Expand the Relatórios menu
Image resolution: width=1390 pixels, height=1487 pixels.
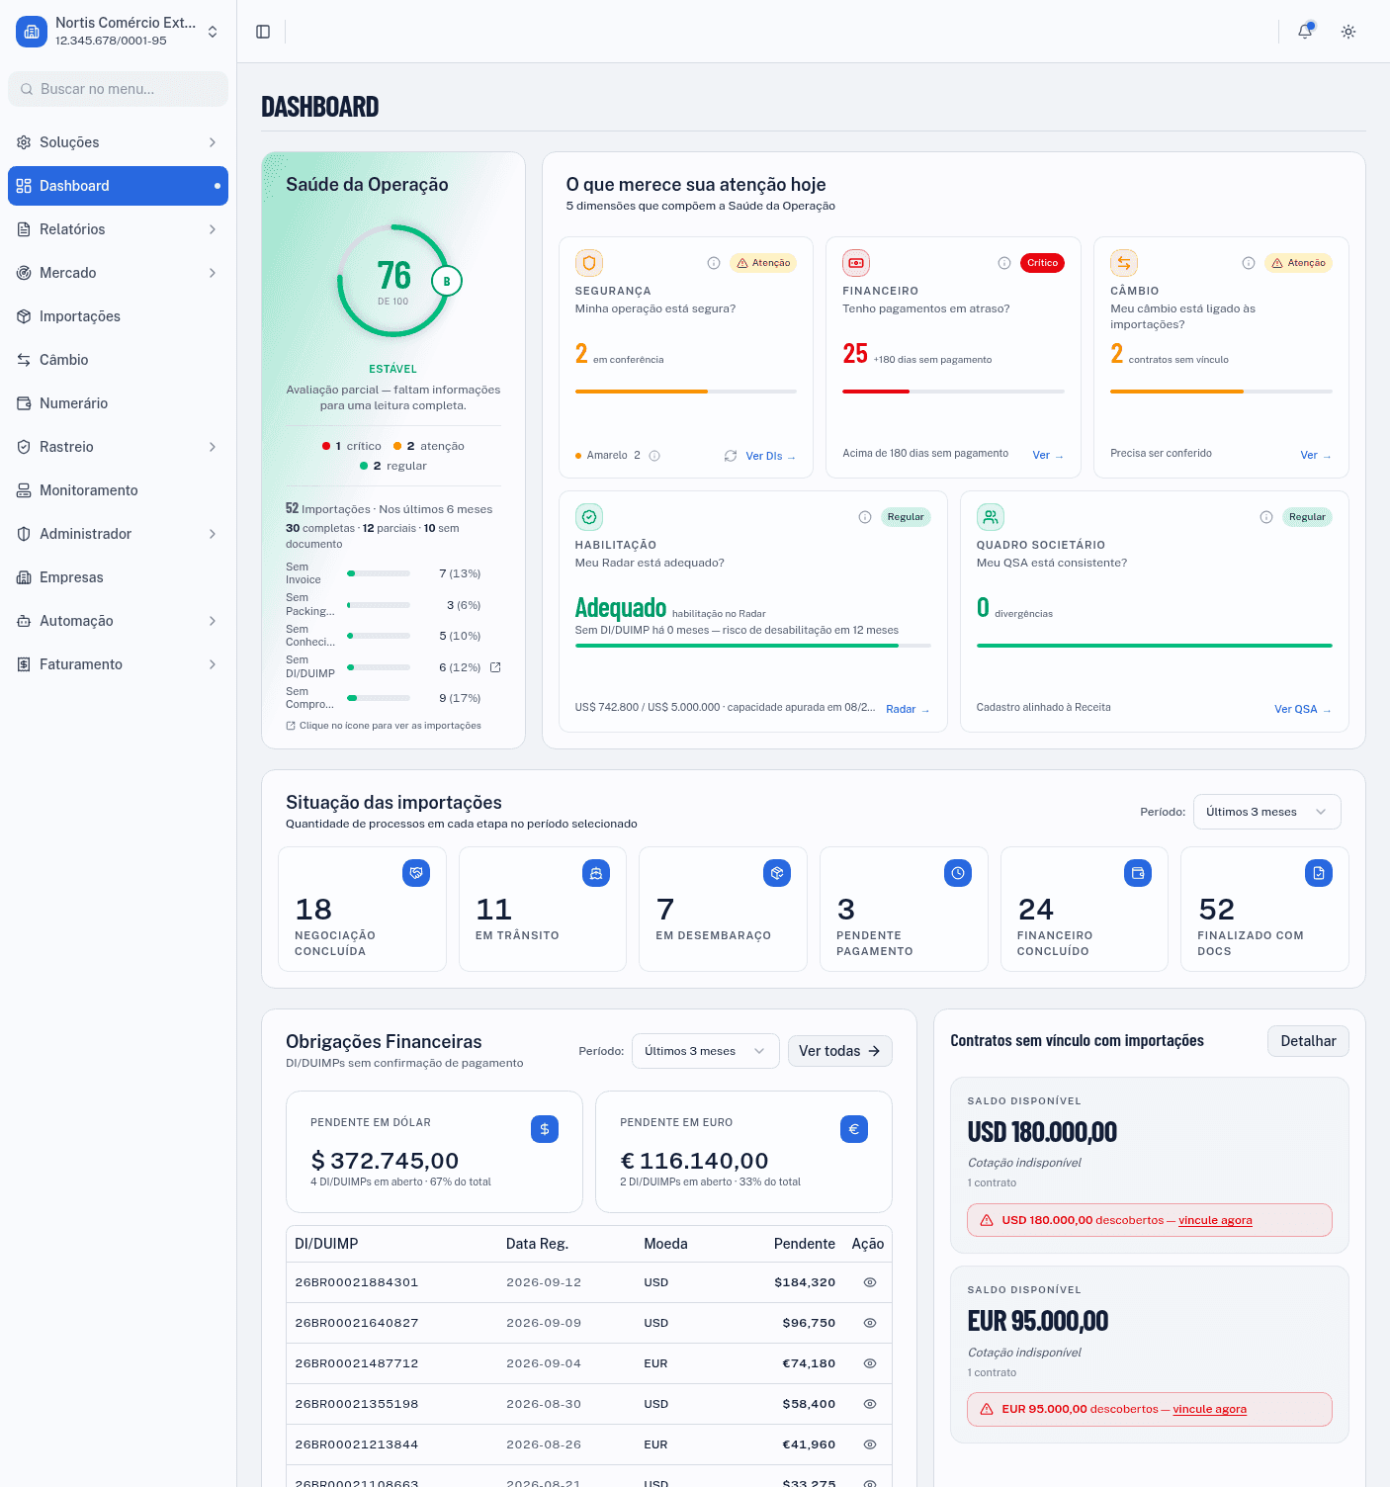118,229
